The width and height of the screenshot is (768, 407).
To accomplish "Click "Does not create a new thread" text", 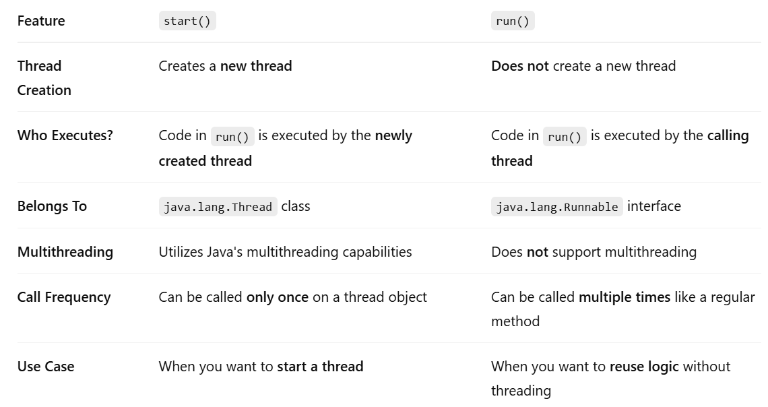I will [583, 66].
